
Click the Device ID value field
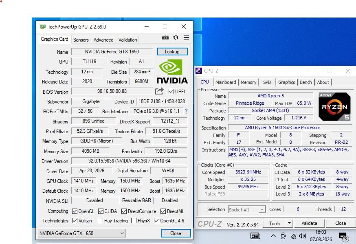coord(162,101)
